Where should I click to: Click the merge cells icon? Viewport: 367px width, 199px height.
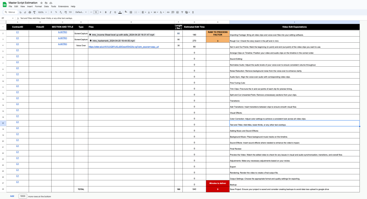click(136, 12)
